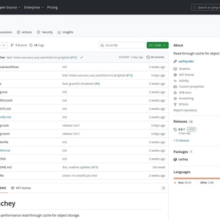Select Other 1.2% language entry
The height and width of the screenshot is (220, 220).
coord(207,183)
